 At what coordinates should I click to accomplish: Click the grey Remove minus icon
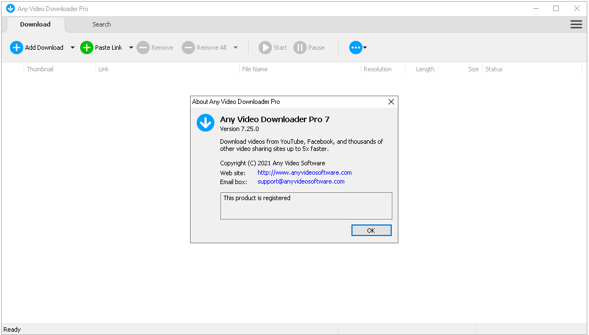143,48
